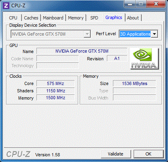Switch to the CPU tab
This screenshot has height=162, width=168.
pyautogui.click(x=13, y=18)
